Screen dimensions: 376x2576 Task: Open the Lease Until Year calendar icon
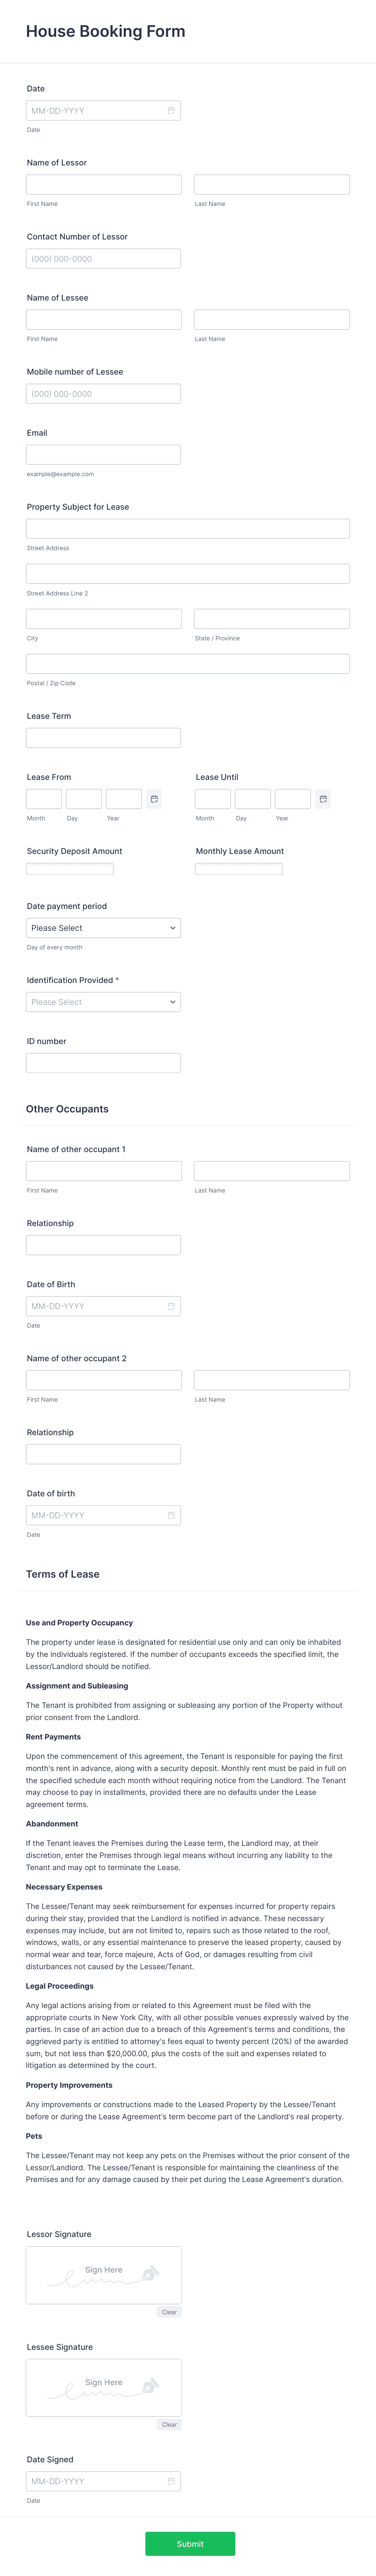click(324, 798)
